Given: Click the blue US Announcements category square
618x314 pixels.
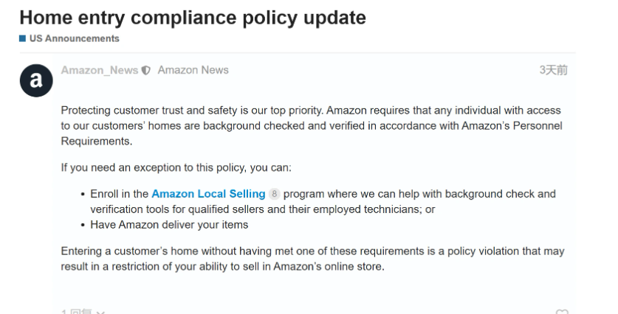Looking at the screenshot, I should (x=22, y=38).
